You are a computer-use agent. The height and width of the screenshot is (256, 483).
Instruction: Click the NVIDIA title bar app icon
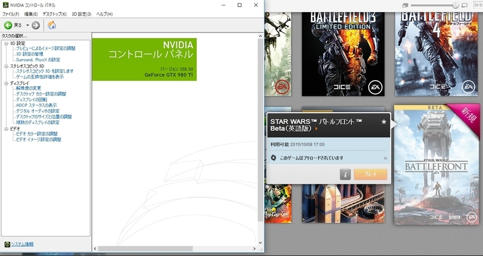(x=5, y=5)
